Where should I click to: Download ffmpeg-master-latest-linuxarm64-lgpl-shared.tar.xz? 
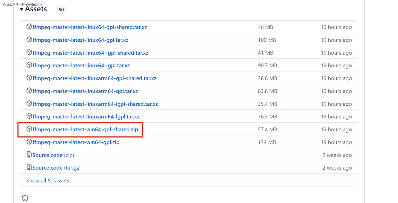coord(95,104)
